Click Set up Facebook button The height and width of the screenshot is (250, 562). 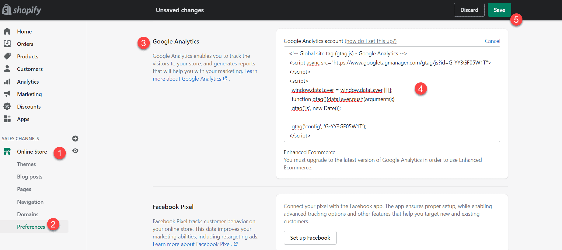[x=310, y=238]
